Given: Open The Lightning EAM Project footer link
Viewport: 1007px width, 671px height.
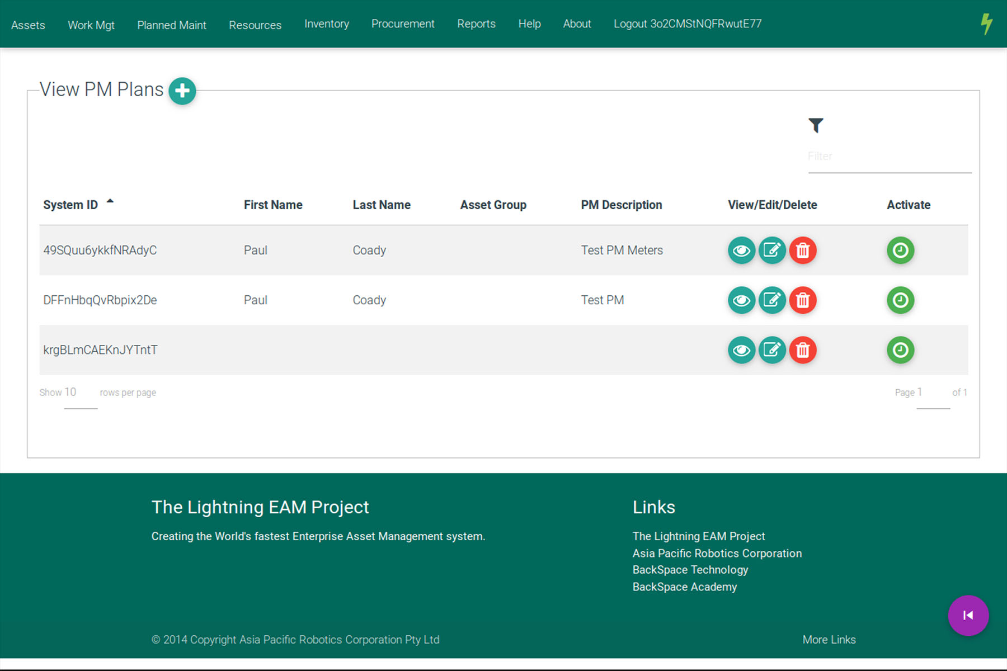Looking at the screenshot, I should (699, 536).
